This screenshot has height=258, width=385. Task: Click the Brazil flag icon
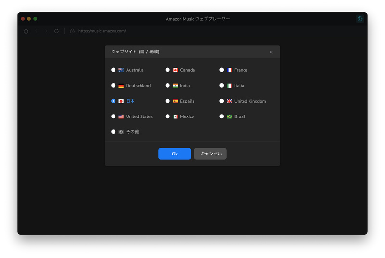point(230,116)
